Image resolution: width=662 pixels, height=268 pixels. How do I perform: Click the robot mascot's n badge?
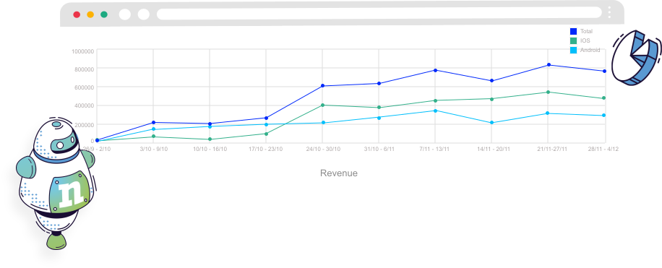[71, 192]
